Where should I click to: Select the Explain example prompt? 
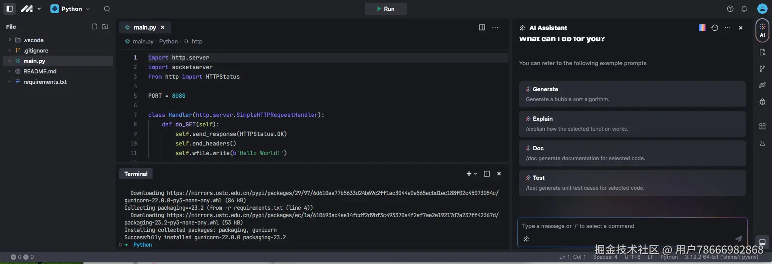click(632, 124)
